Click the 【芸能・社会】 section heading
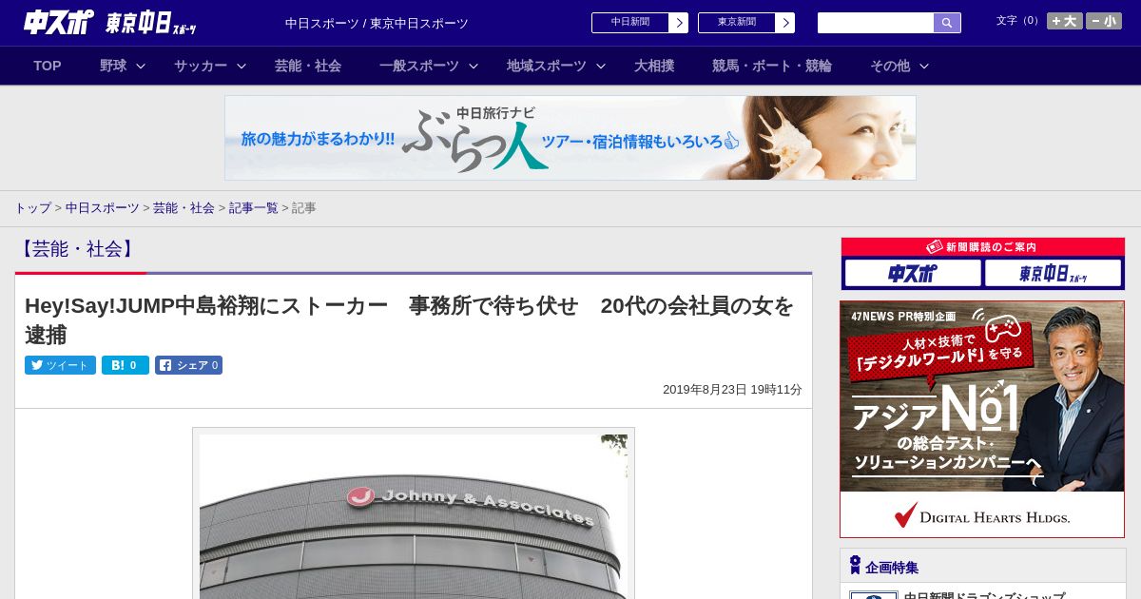This screenshot has width=1141, height=599. (77, 249)
